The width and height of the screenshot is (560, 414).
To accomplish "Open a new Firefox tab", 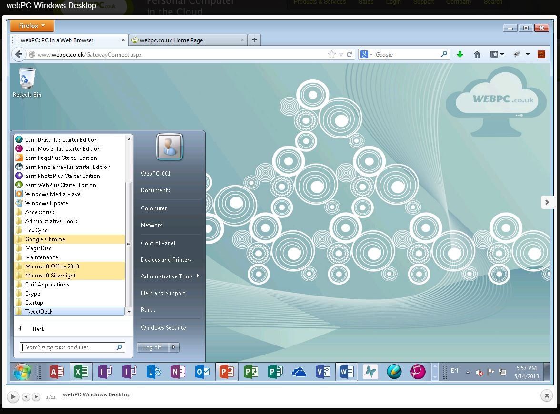I will click(x=254, y=40).
